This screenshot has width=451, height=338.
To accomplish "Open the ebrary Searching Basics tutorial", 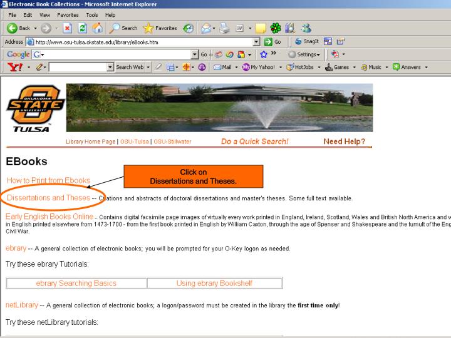I will point(76,284).
